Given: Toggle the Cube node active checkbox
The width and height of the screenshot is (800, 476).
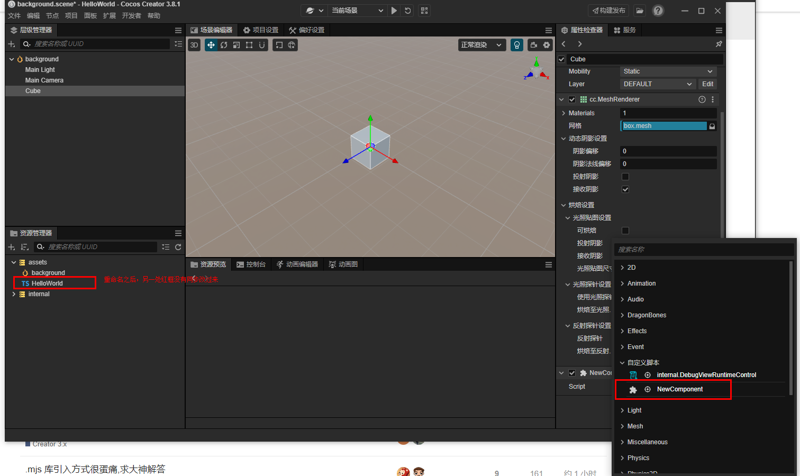Looking at the screenshot, I should tap(561, 59).
